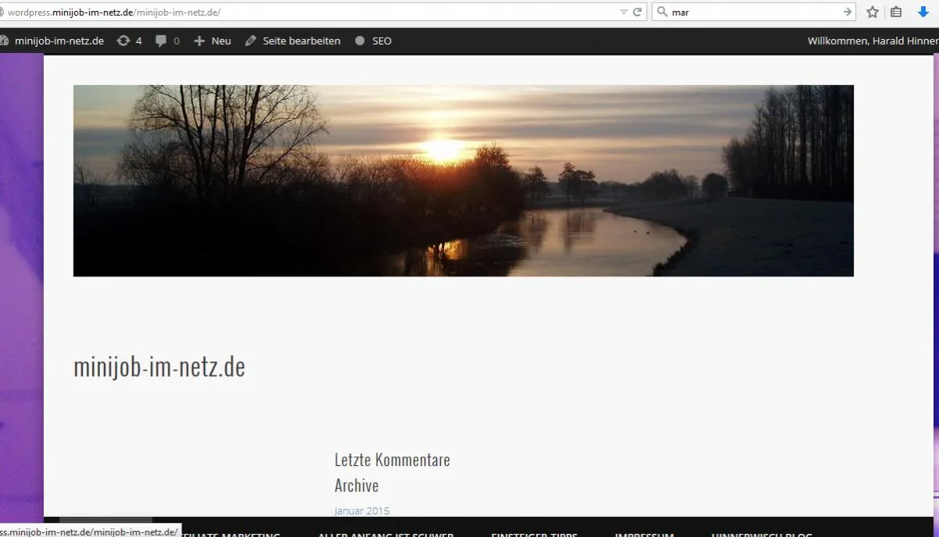Show bookmarks list icon
Screen dimensions: 939x537
point(896,12)
